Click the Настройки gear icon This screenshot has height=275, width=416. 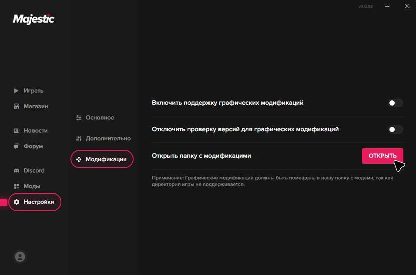coord(17,202)
